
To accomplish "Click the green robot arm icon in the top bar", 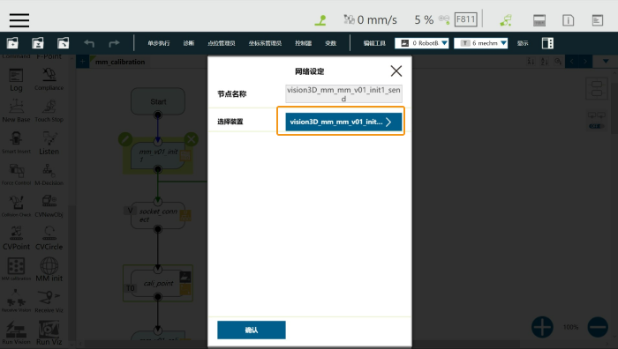I will point(506,20).
